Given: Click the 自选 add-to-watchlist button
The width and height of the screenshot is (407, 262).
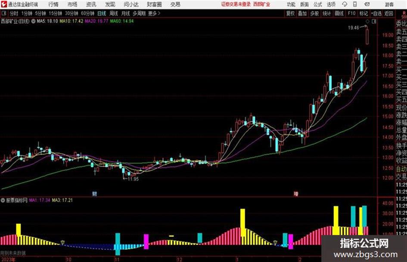Looking at the screenshot, I should pyautogui.click(x=376, y=13).
